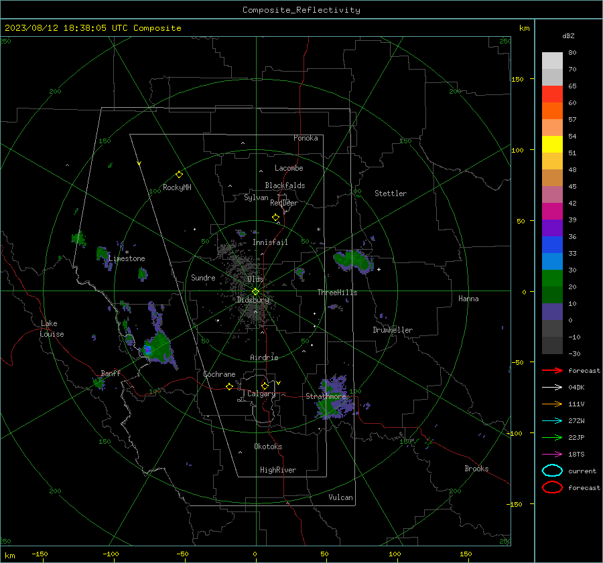This screenshot has height=563, width=603.
Task: Click the 18TS legend label
Action: point(576,455)
